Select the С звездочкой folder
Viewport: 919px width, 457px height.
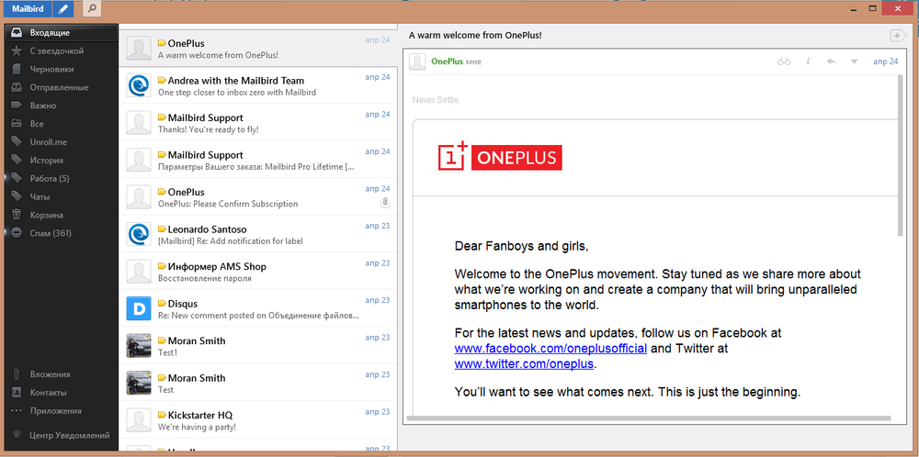click(59, 50)
